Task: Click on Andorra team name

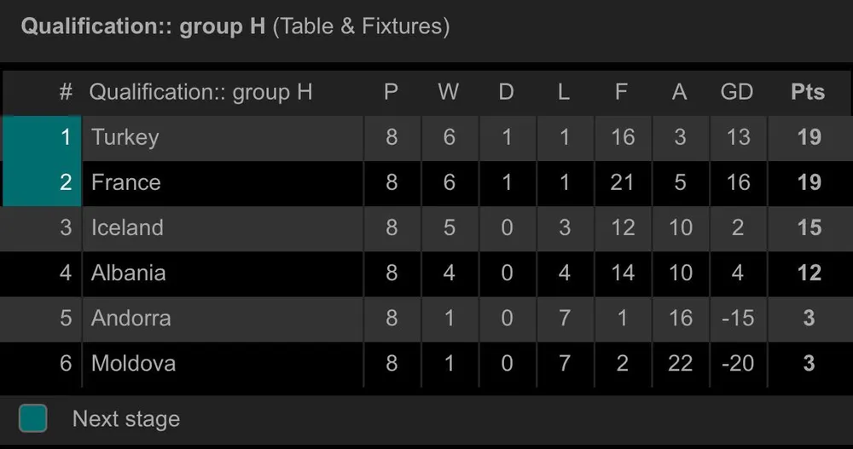Action: (x=131, y=318)
